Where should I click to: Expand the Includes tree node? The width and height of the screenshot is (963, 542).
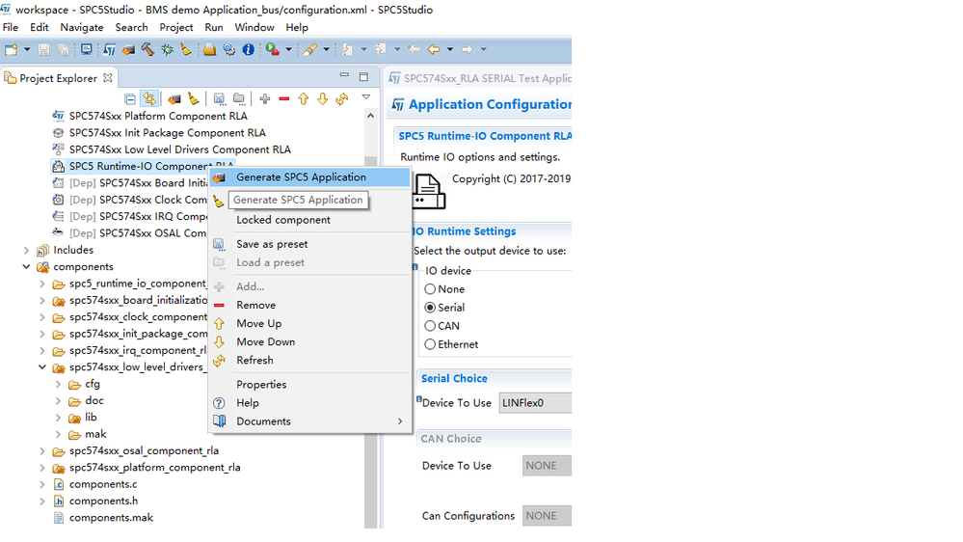(x=26, y=250)
